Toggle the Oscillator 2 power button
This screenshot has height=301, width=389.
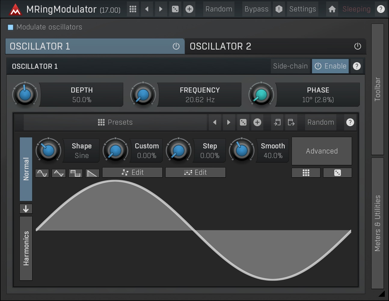pos(357,46)
